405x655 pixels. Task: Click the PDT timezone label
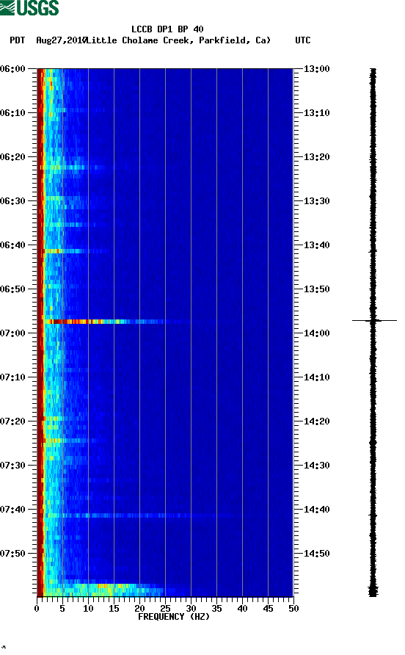[17, 40]
